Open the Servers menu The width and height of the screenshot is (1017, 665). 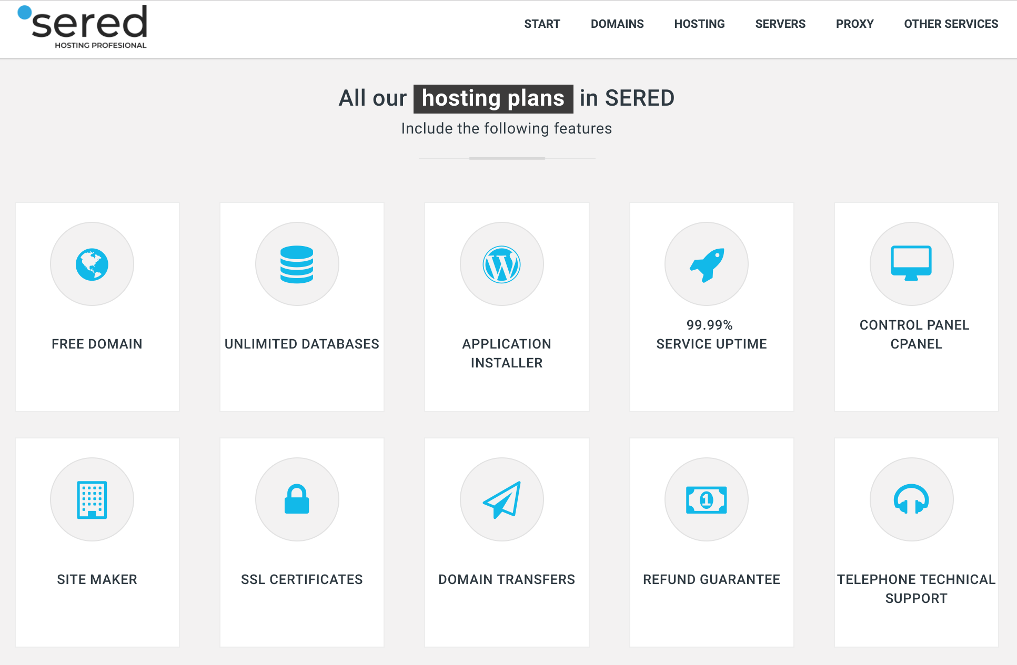tap(780, 24)
